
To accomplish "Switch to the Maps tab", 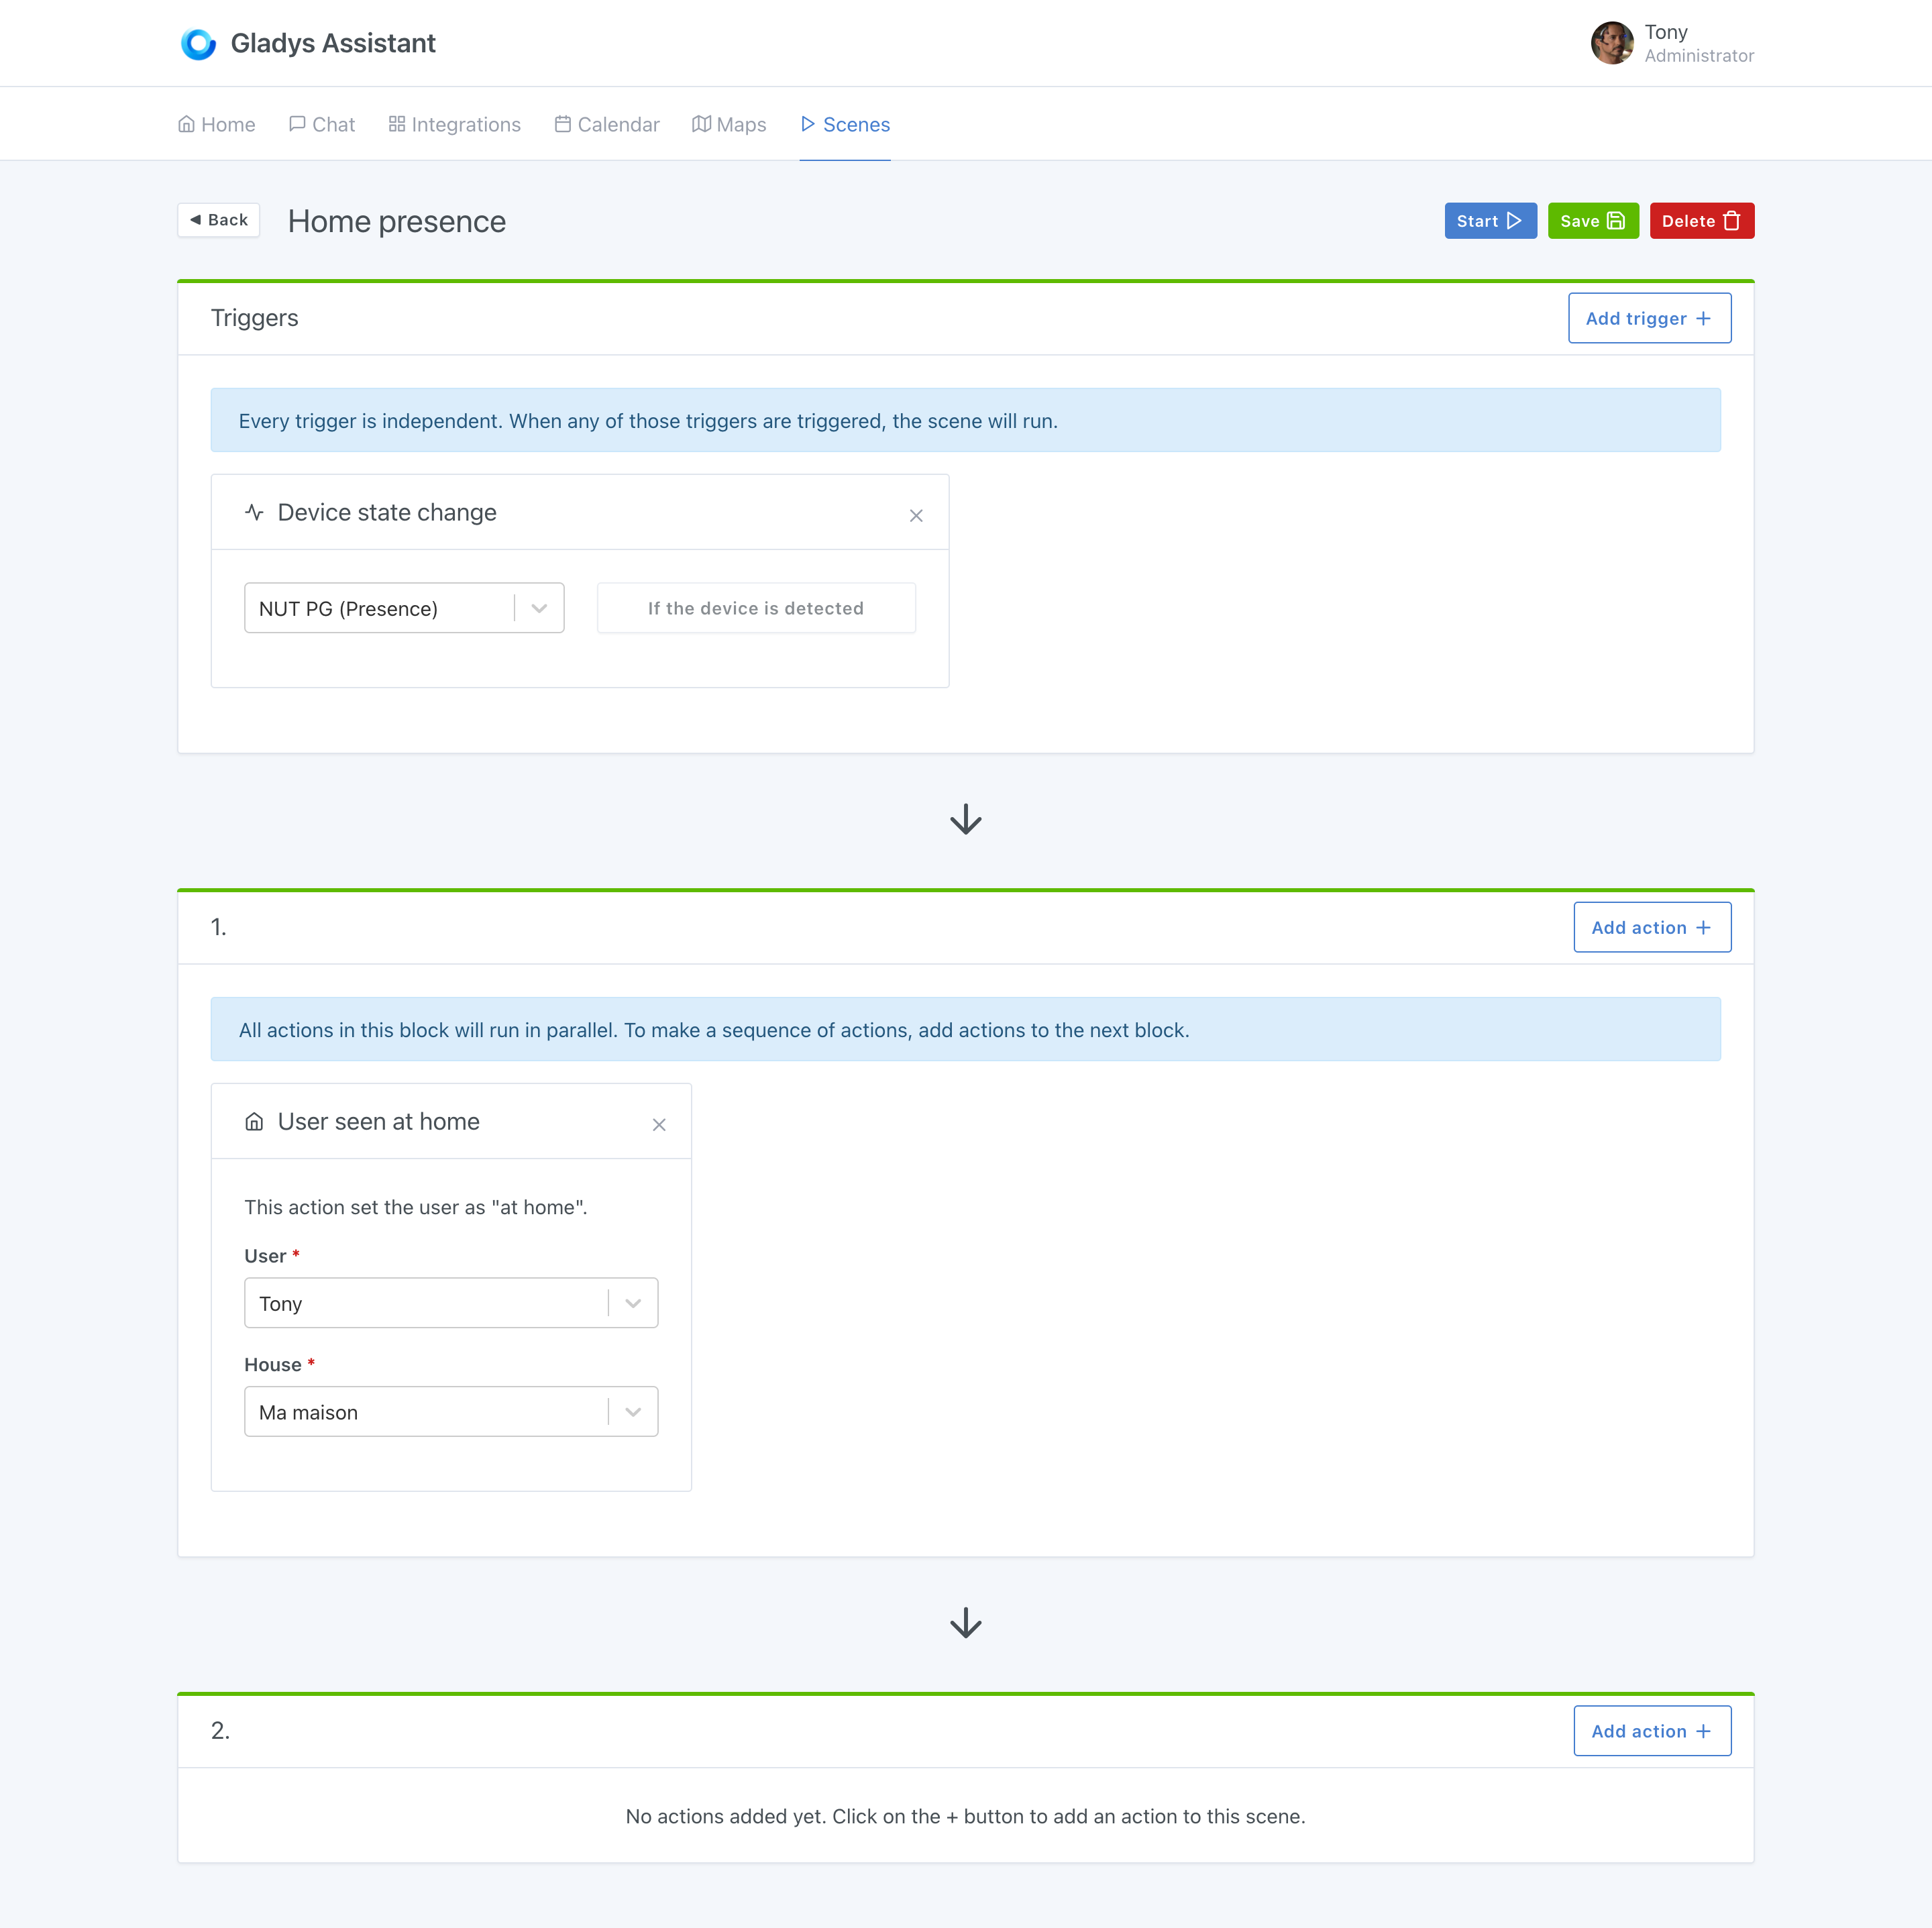I will coord(729,125).
